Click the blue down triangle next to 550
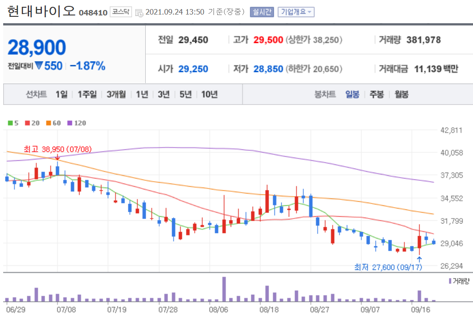Image resolution: width=473 pixels, height=318 pixels. tap(39, 65)
